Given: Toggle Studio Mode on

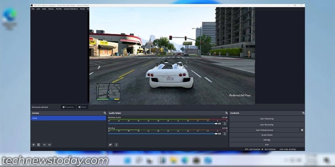Looking at the screenshot, I should (x=267, y=135).
